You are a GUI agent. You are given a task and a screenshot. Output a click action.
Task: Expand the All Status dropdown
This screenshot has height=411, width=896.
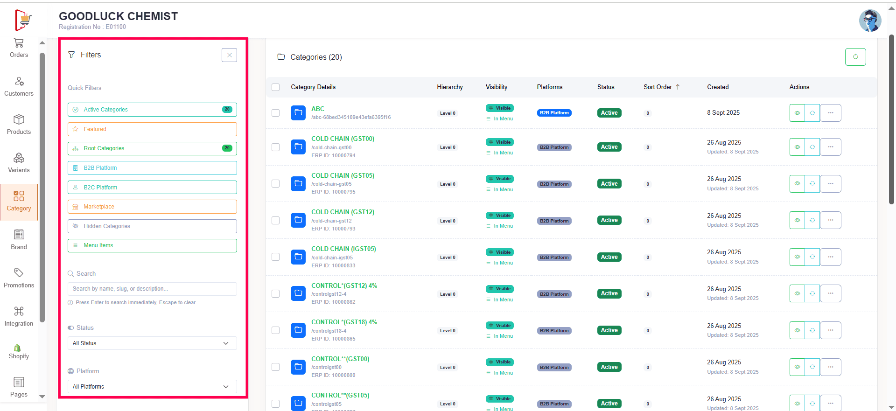(152, 343)
